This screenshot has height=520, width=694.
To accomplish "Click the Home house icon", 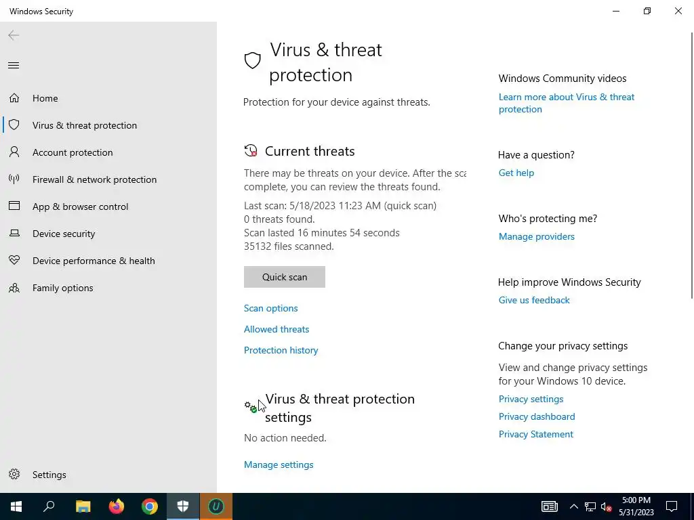I will [14, 97].
